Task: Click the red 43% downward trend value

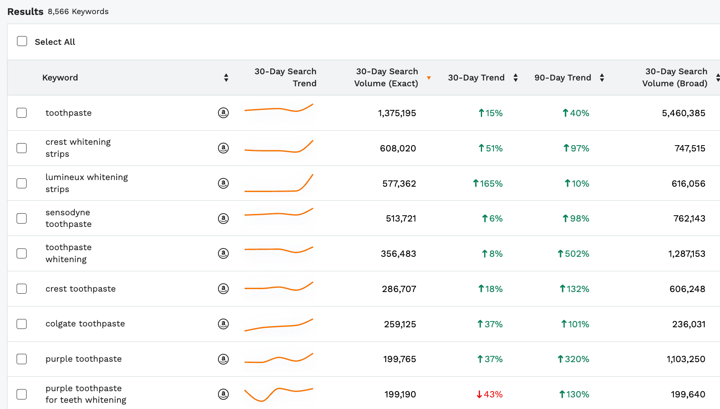Action: [x=490, y=394]
